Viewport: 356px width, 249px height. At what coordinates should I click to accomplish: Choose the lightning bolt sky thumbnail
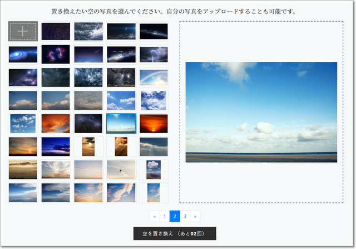[x=154, y=55]
